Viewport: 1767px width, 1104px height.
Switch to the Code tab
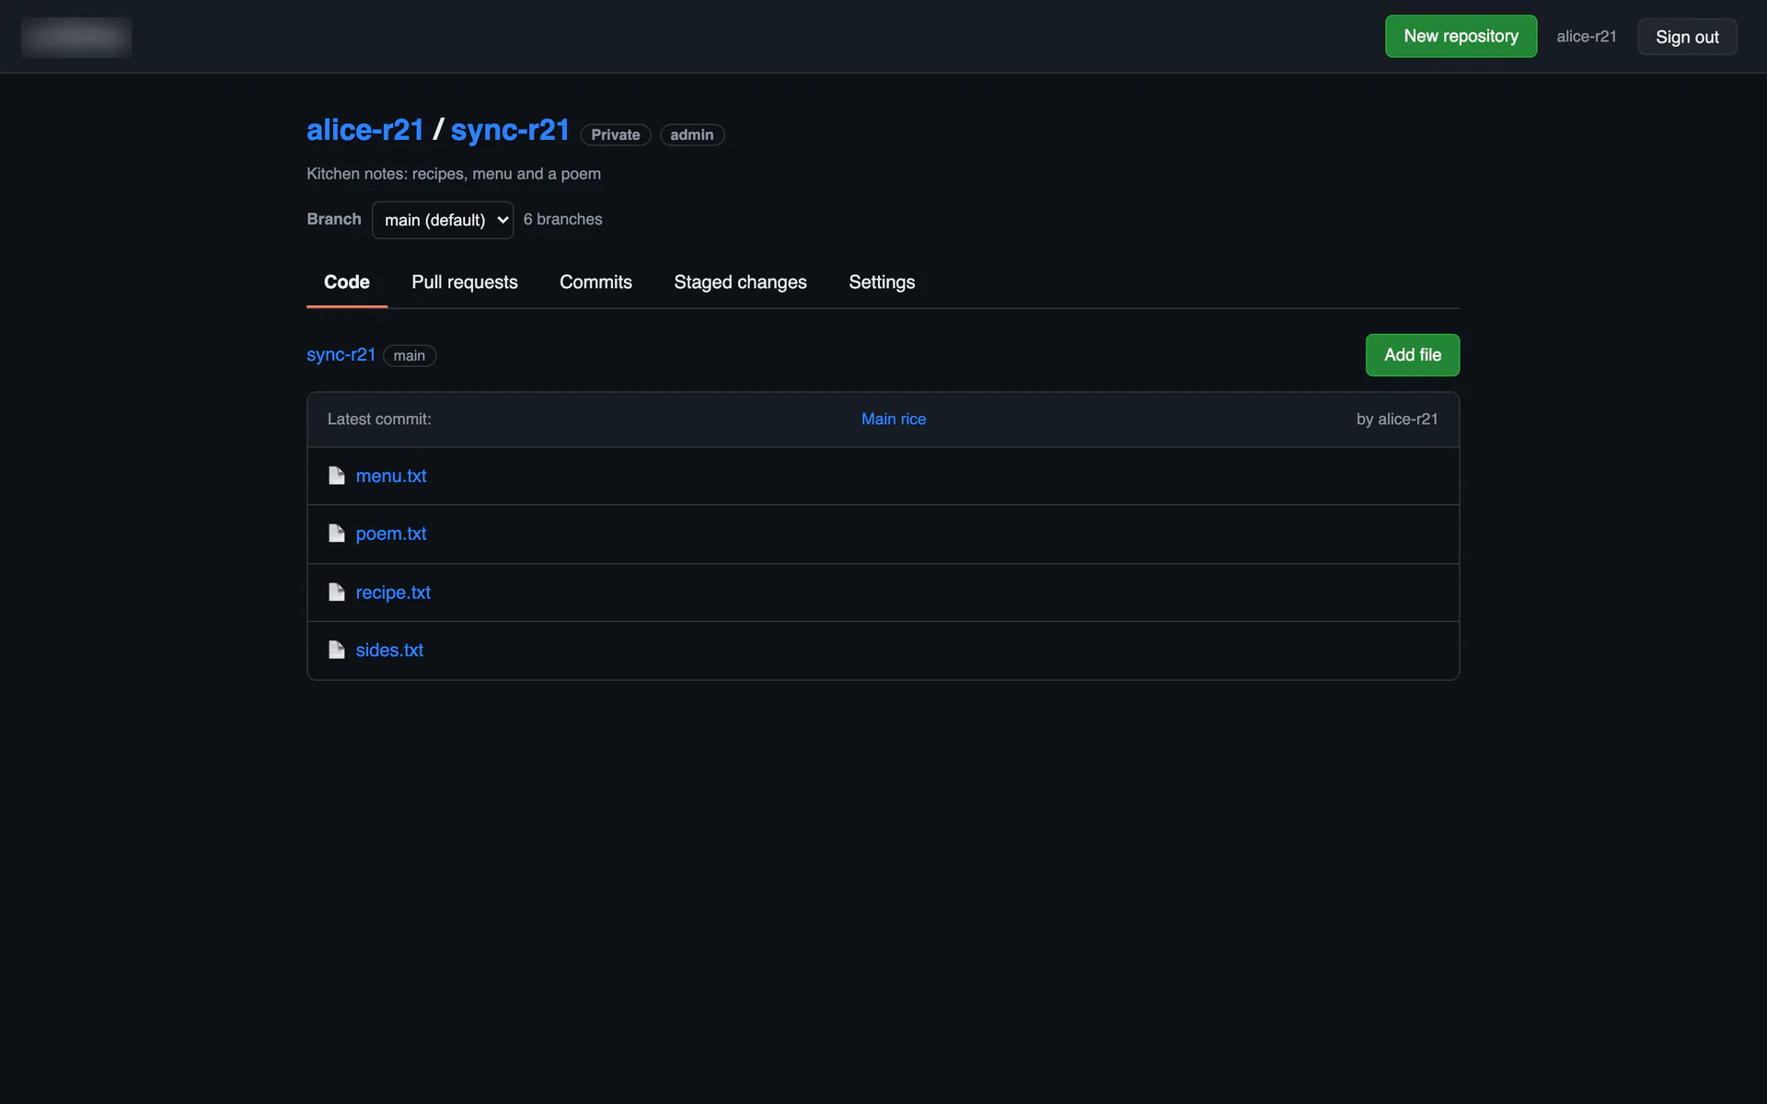347,282
